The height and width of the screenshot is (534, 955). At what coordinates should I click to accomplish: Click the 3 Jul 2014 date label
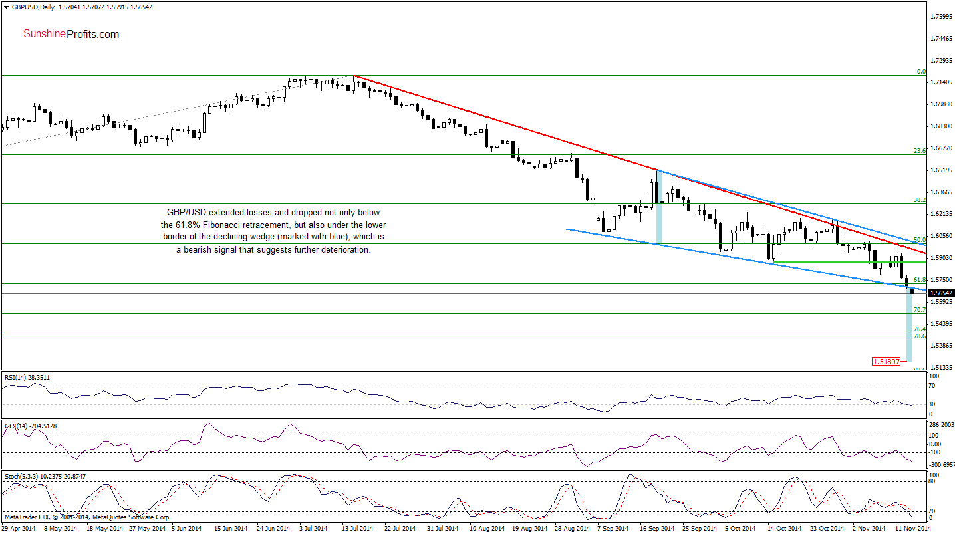[x=315, y=528]
